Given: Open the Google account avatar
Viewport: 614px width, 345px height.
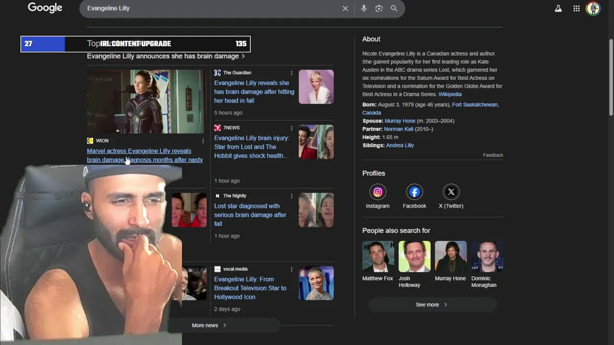Looking at the screenshot, I should (x=593, y=8).
